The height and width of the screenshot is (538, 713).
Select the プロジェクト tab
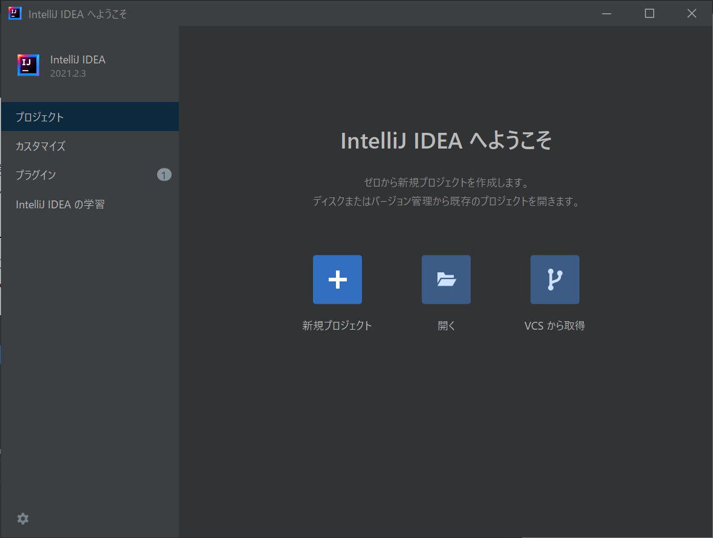tap(89, 117)
